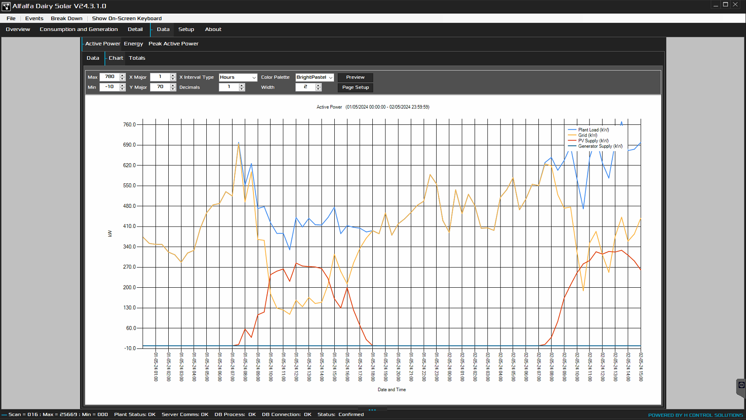Screen dimensions: 746x420
Task: Select the Active Power sub-tab
Action: [102, 44]
